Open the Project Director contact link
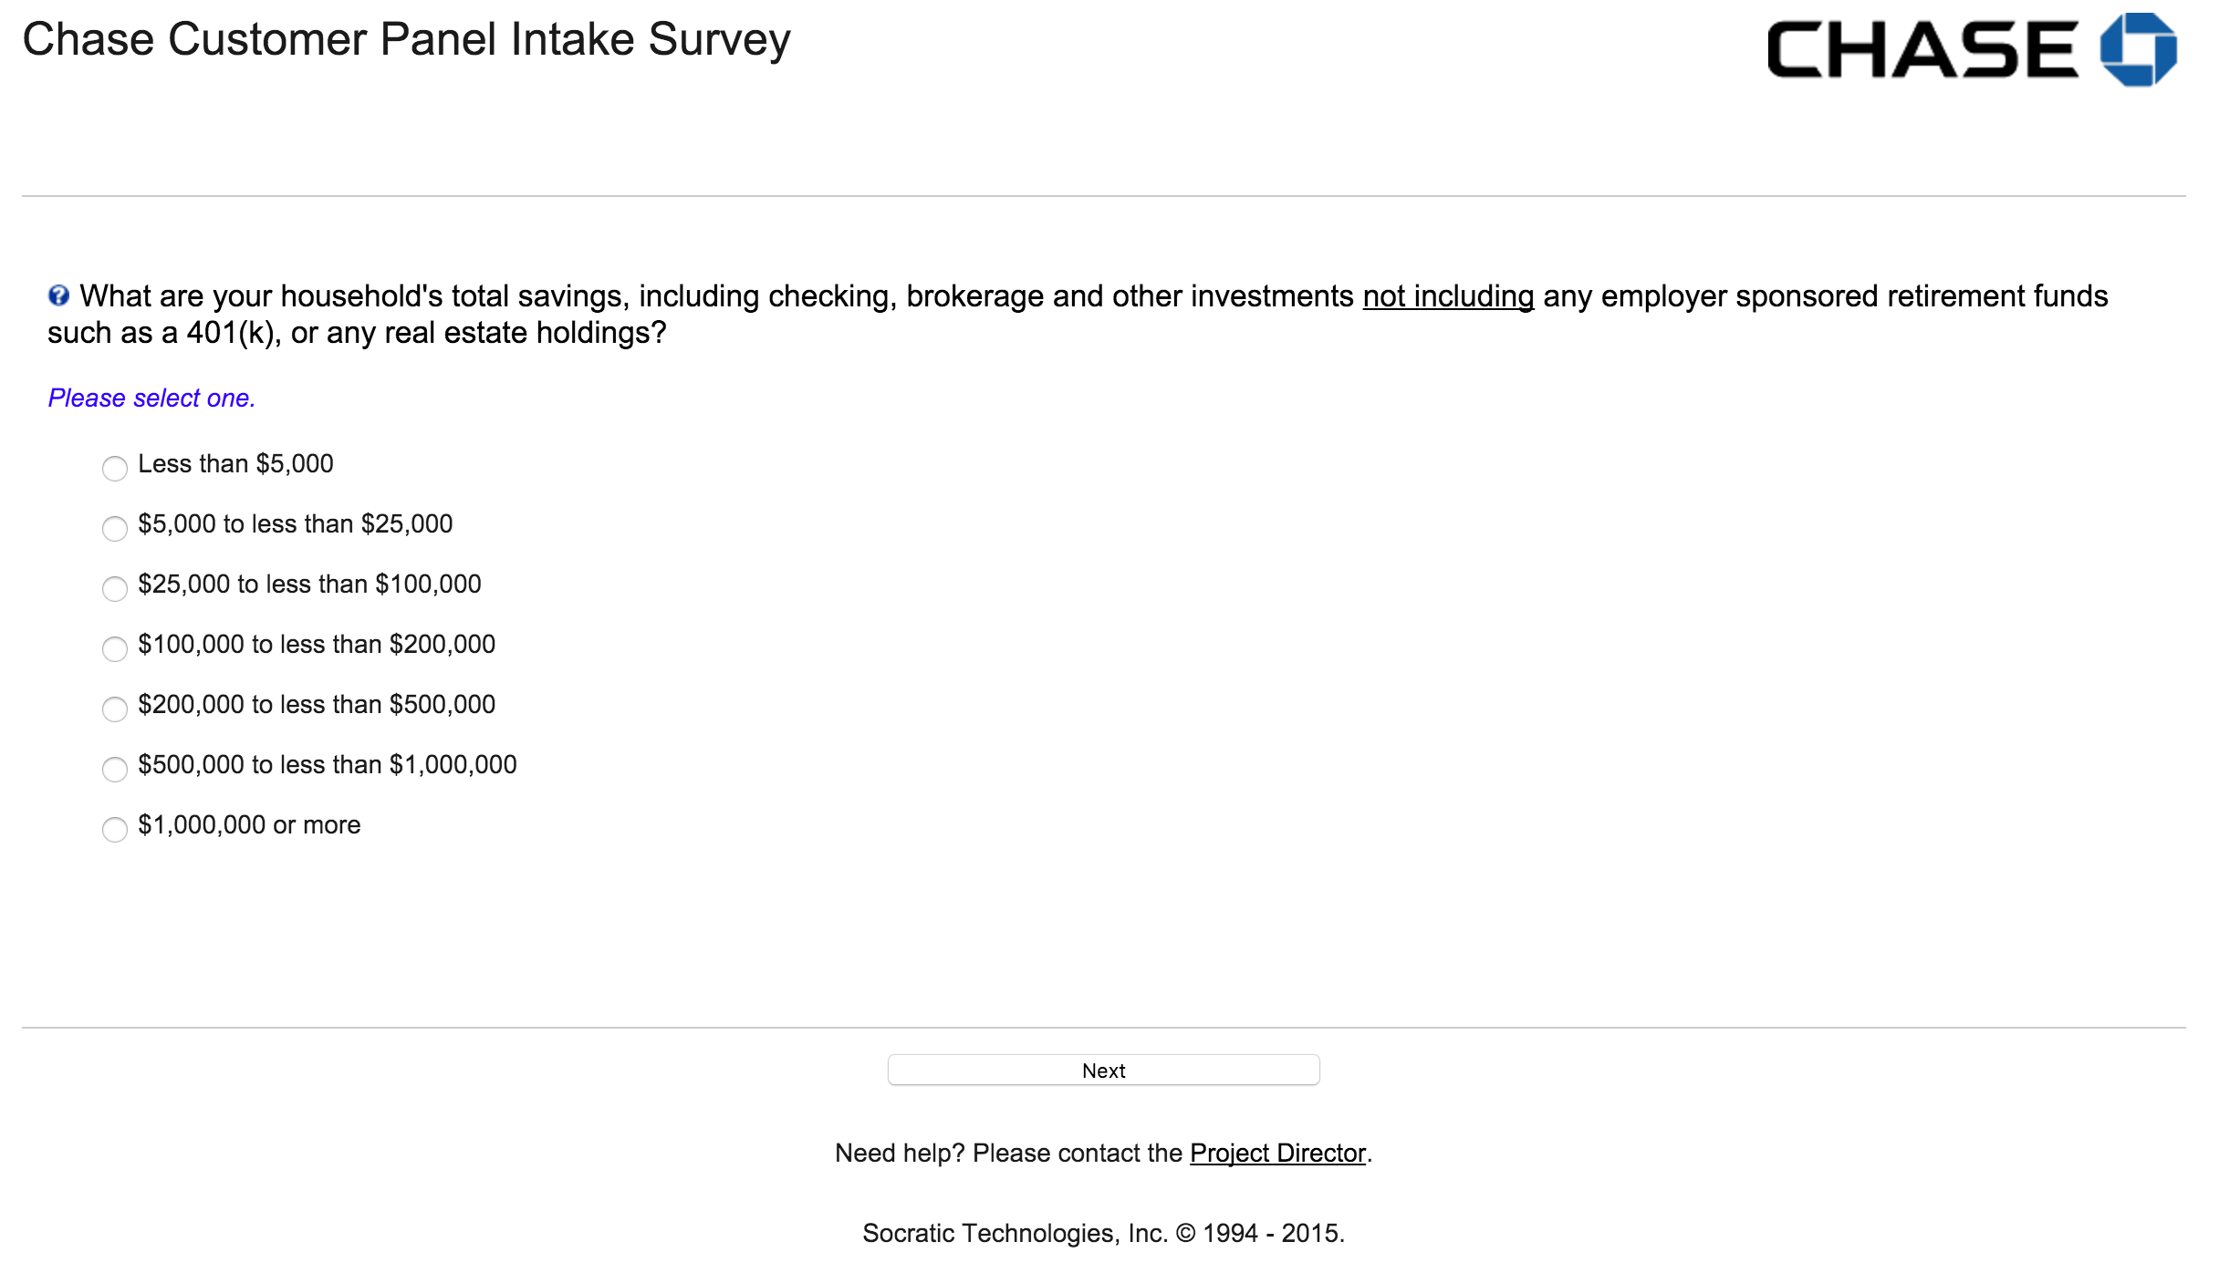This screenshot has height=1273, width=2219. click(x=1277, y=1154)
